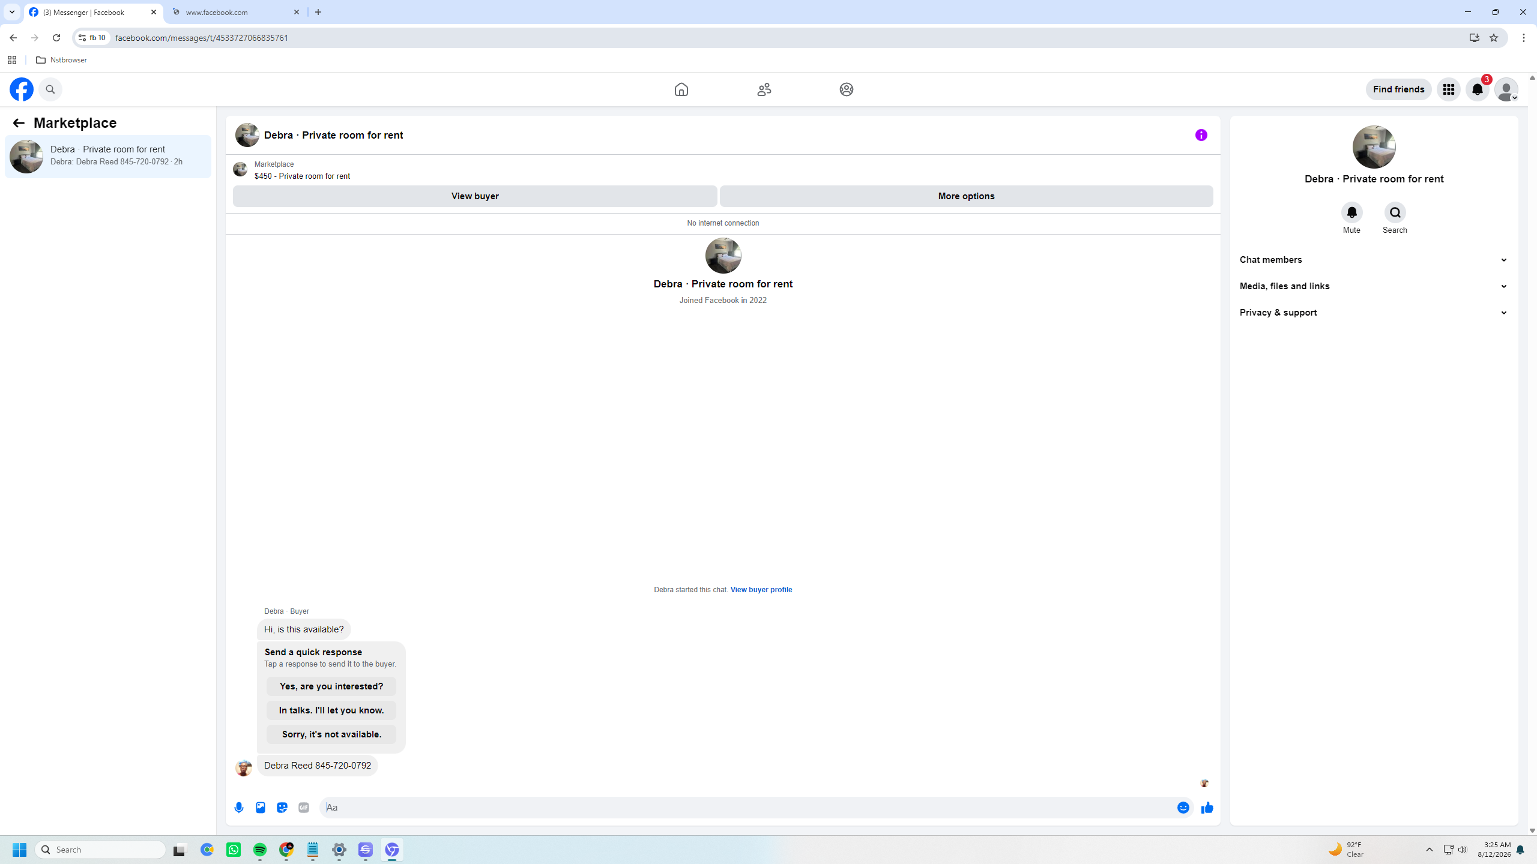The height and width of the screenshot is (864, 1537).
Task: Click the "Debra Reed 845-720-0792" message bubble
Action: 318,766
